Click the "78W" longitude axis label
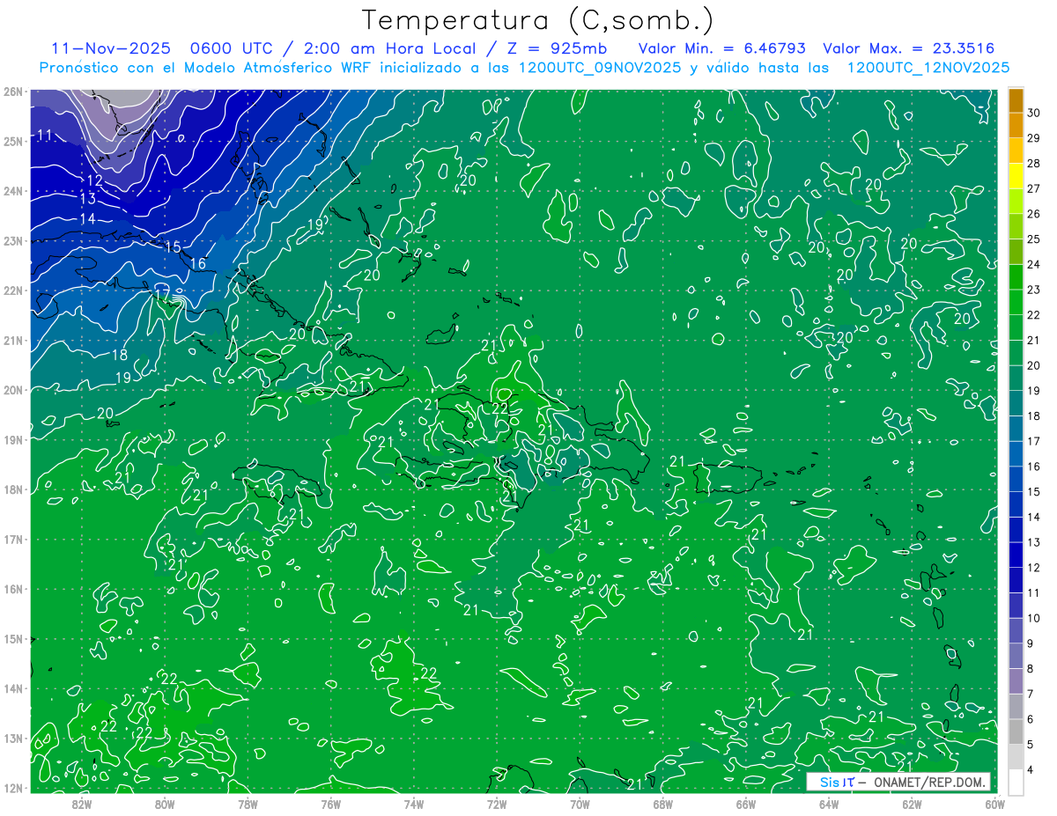This screenshot has height=816, width=1057. [x=248, y=803]
